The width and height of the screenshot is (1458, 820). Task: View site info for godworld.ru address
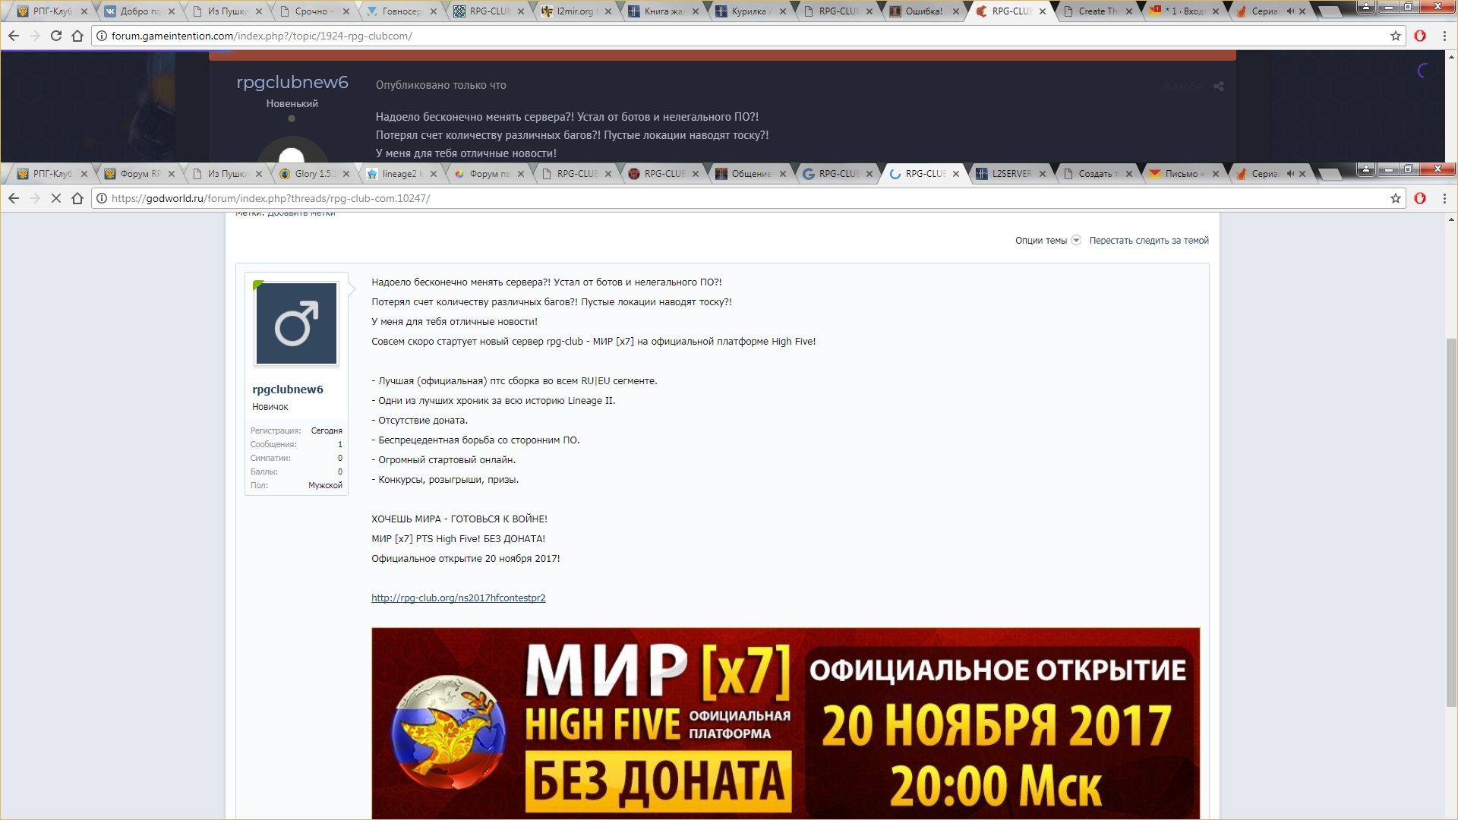pyautogui.click(x=102, y=198)
